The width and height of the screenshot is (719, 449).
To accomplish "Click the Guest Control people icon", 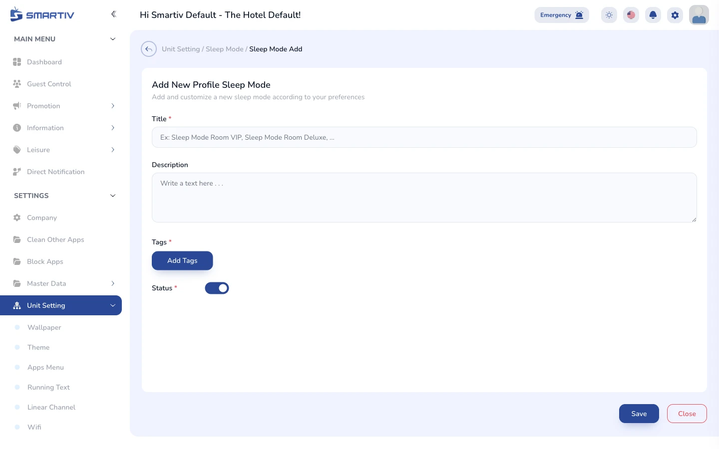I will (17, 84).
